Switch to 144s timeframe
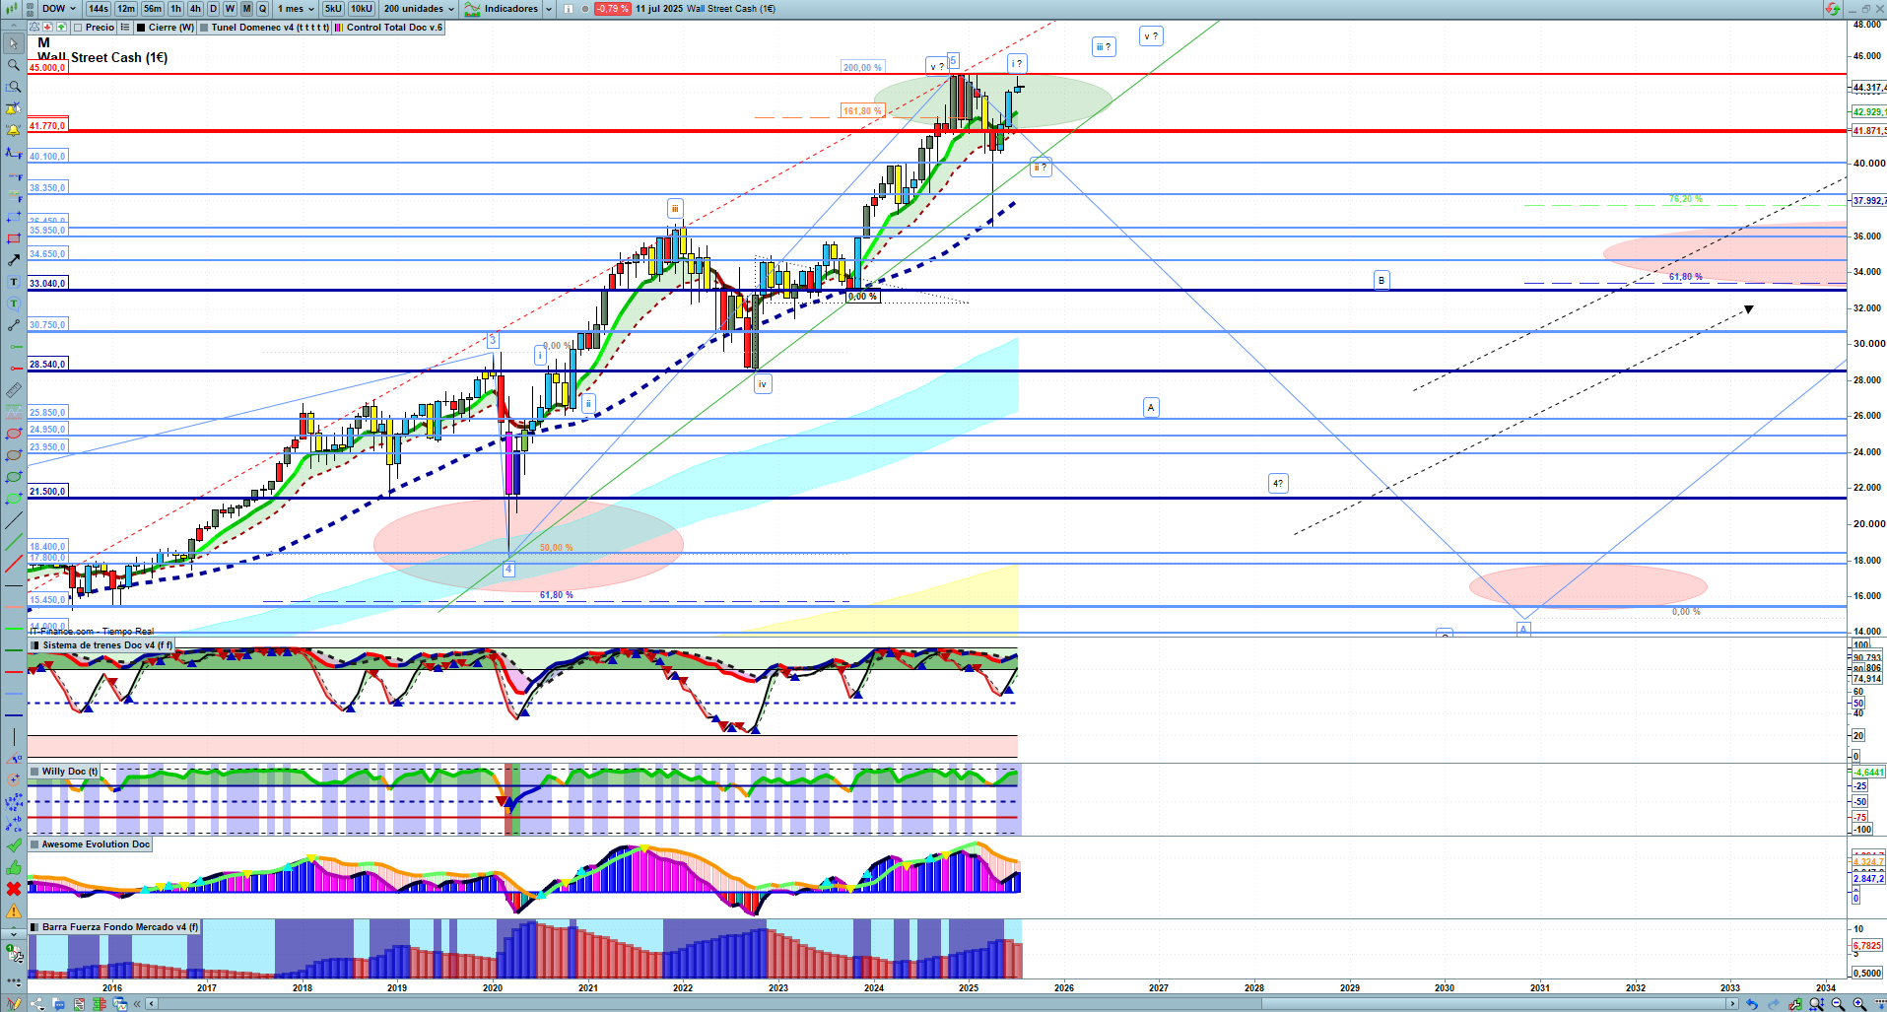1887x1012 pixels. coord(98,9)
